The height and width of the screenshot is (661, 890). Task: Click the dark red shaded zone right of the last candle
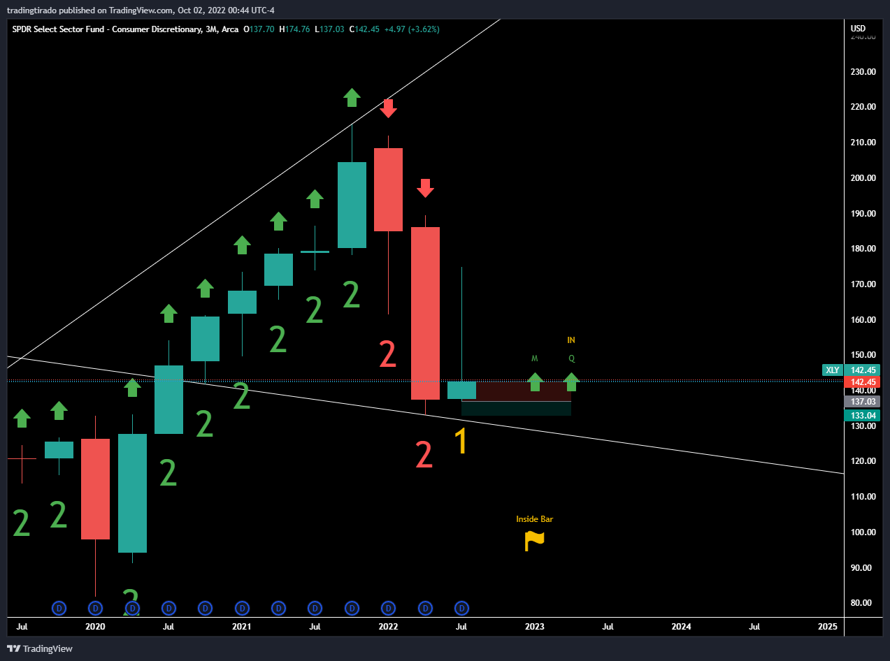click(x=524, y=391)
